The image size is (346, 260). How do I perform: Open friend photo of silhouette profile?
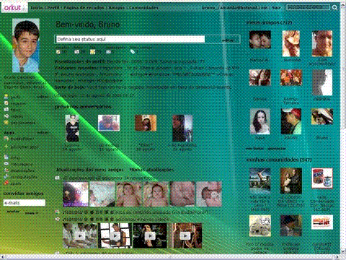[322, 82]
